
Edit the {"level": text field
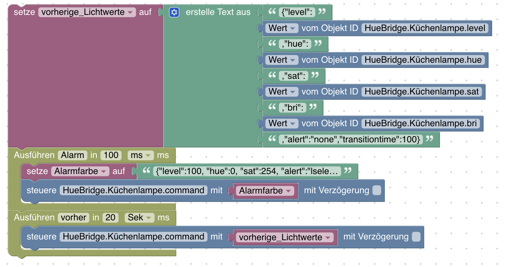(297, 12)
